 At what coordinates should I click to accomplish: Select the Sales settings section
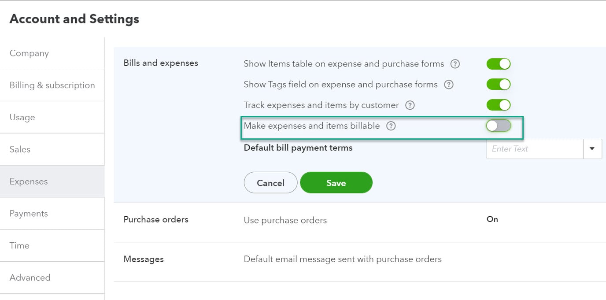[20, 149]
